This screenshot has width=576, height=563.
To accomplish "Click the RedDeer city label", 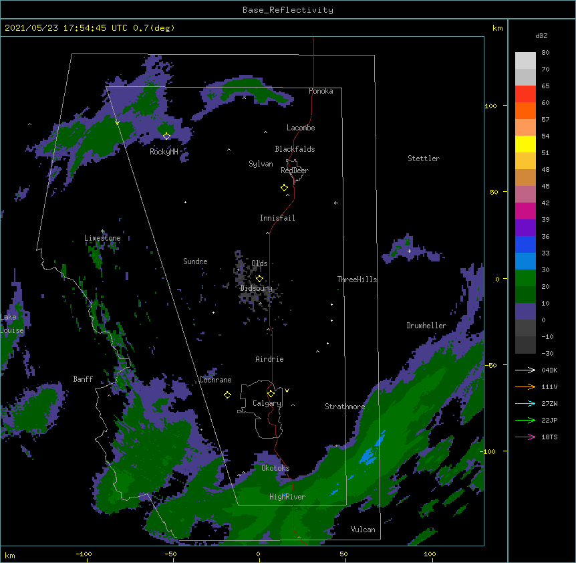I will [x=295, y=171].
